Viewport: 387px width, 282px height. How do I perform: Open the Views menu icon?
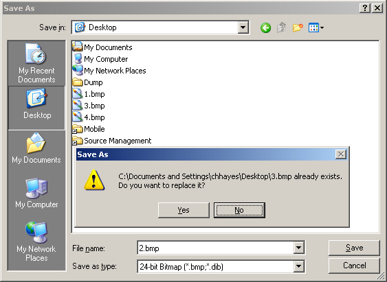(x=316, y=27)
